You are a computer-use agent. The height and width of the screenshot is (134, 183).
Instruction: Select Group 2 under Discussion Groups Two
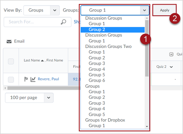[x=97, y=58]
